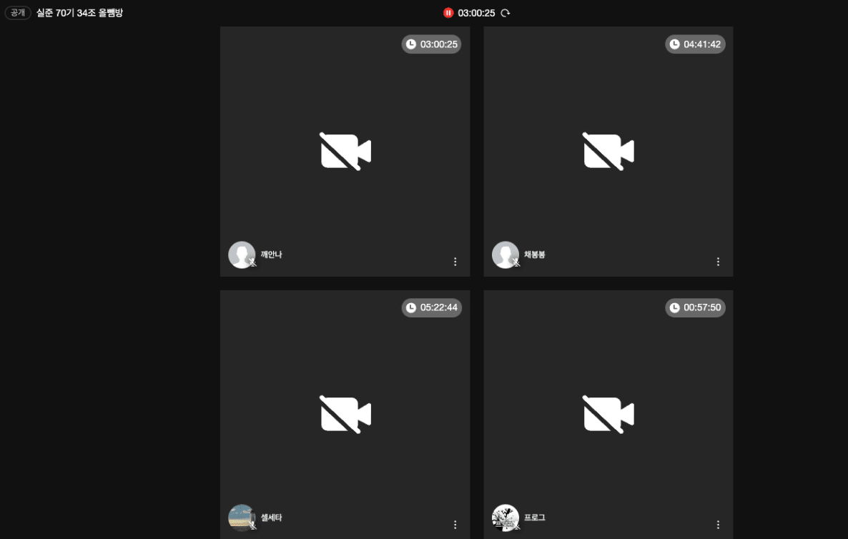Pause the study timer with red button

448,13
